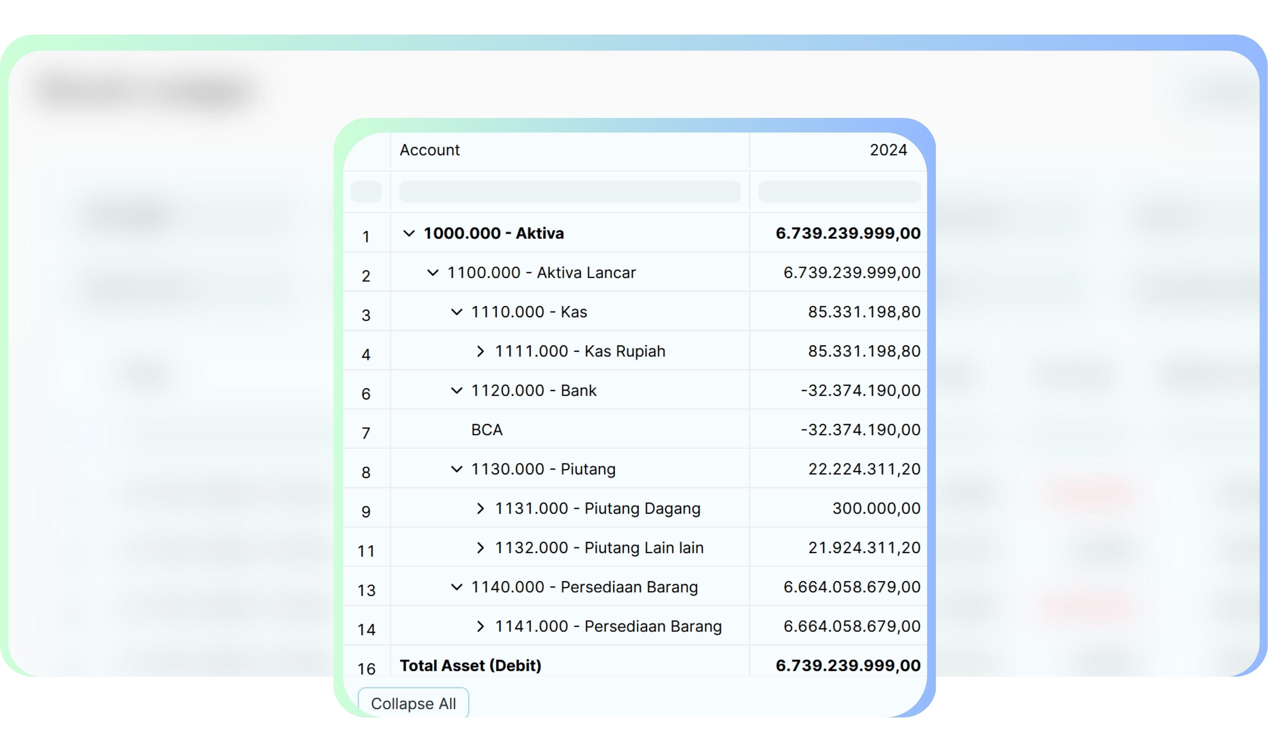This screenshot has height=752, width=1268.
Task: Click the Bank amount -32.374.190,00 cell
Action: (x=860, y=391)
